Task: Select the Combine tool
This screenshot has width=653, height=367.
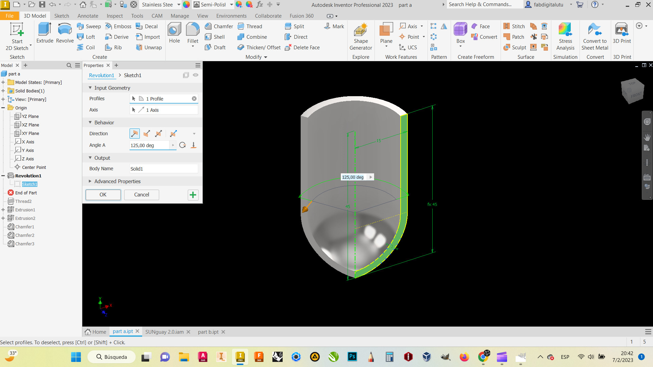Action: coord(252,37)
